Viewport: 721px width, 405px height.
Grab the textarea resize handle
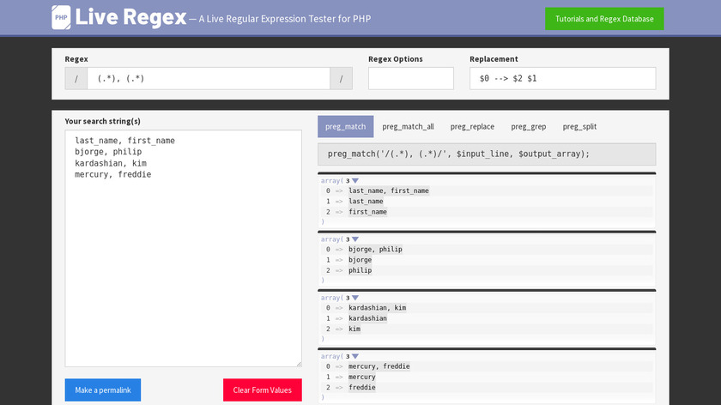coord(299,364)
